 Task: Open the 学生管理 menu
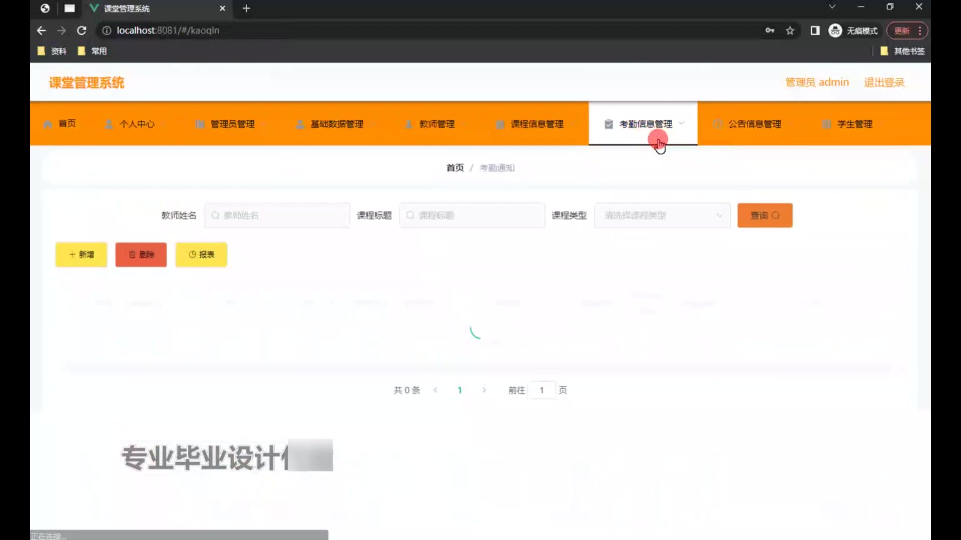pyautogui.click(x=854, y=124)
